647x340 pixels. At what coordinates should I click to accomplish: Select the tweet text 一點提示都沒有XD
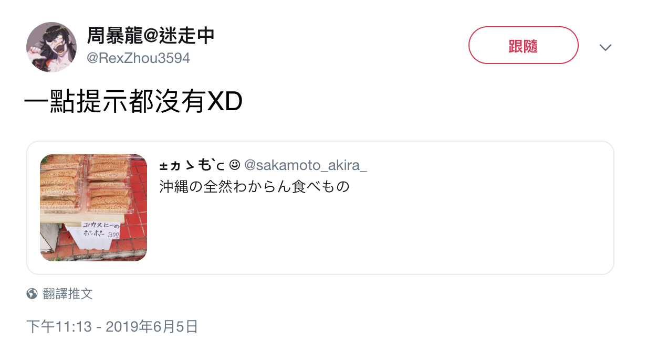coord(133,103)
